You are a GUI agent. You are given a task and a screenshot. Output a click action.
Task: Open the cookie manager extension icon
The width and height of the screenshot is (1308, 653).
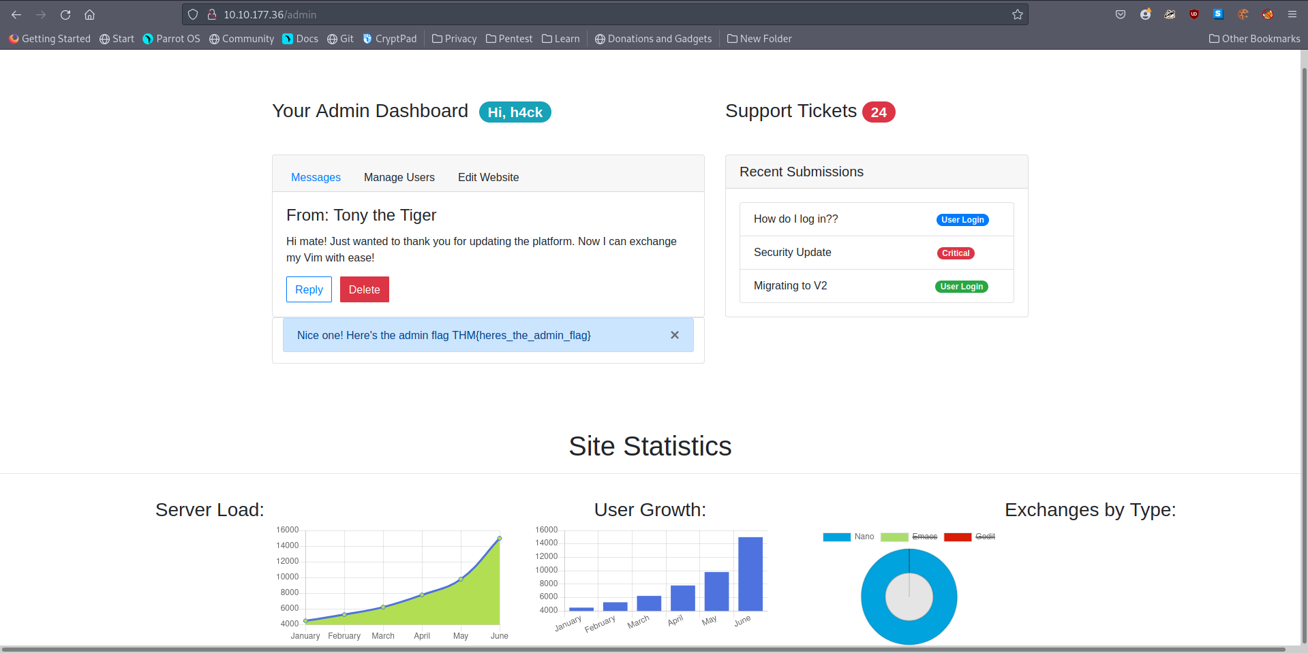coord(1243,14)
